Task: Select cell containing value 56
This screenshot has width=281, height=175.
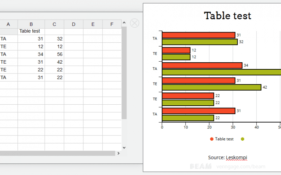Action: pos(54,54)
